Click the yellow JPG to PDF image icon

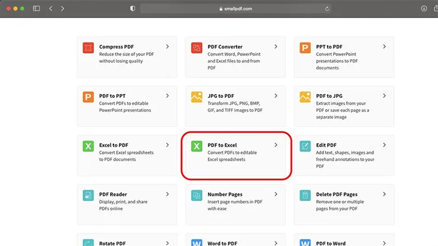coord(197,97)
